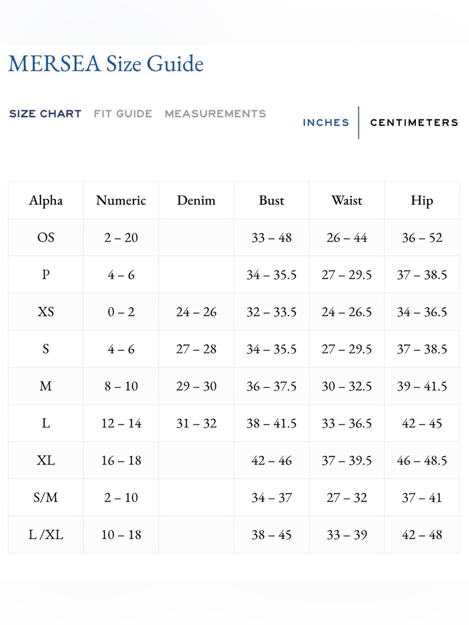This screenshot has width=469, height=625.
Task: Select the XL size row label
Action: (x=46, y=460)
